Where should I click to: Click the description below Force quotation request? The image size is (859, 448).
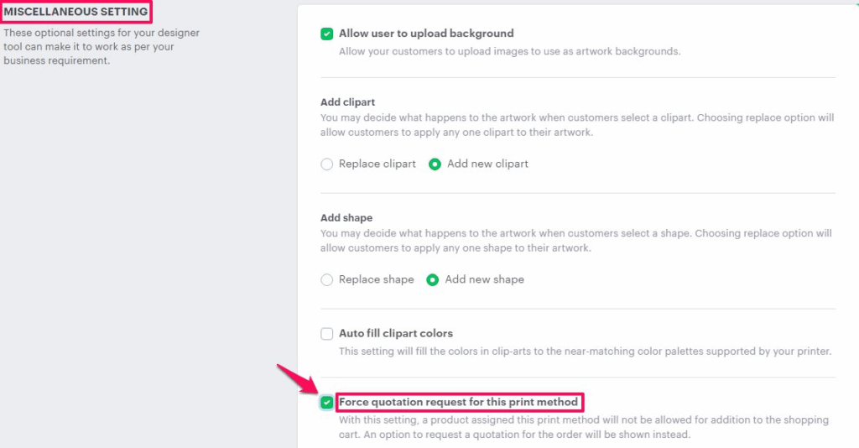571,427
